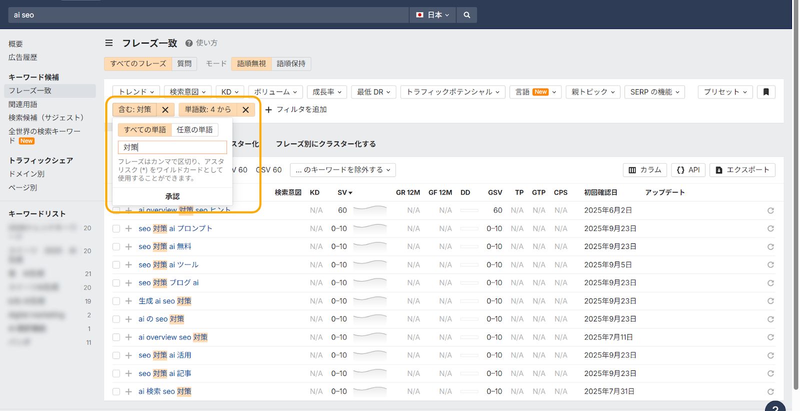This screenshot has width=800, height=411.
Task: Open the 検索意図 filter dropdown
Action: 187,92
